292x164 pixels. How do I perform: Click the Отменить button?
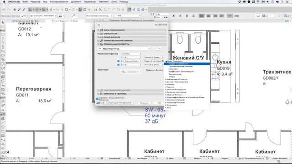144,103
